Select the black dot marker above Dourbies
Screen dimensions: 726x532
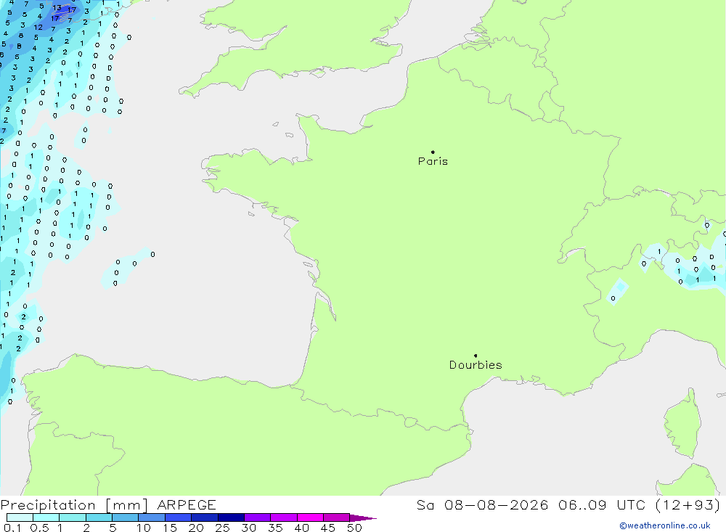(x=476, y=356)
